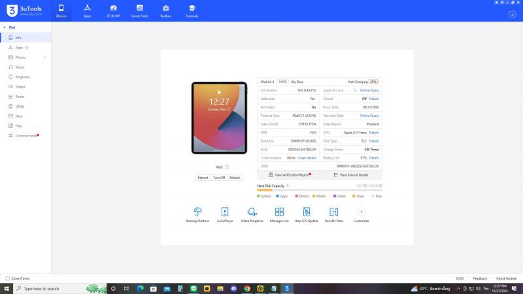Click the Hard Disk Capacity usage bar
523x294 pixels.
[319, 190]
